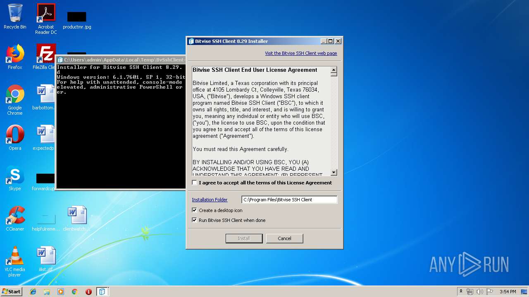529x297 pixels.
Task: Open media player taskbar icon
Action: (x=61, y=292)
